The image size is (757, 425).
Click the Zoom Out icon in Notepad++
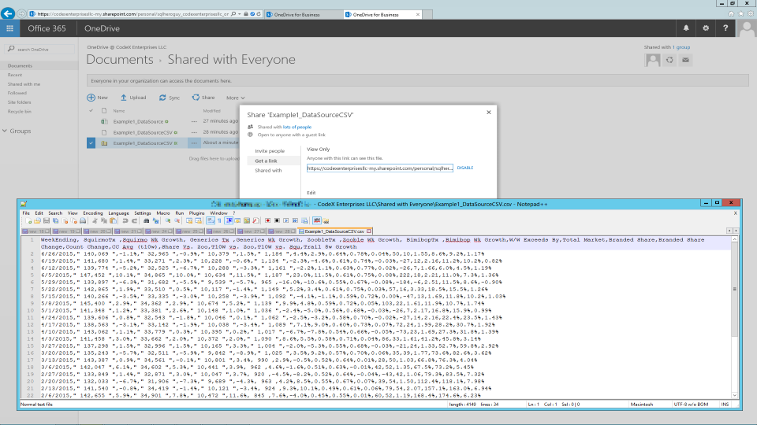coord(177,220)
